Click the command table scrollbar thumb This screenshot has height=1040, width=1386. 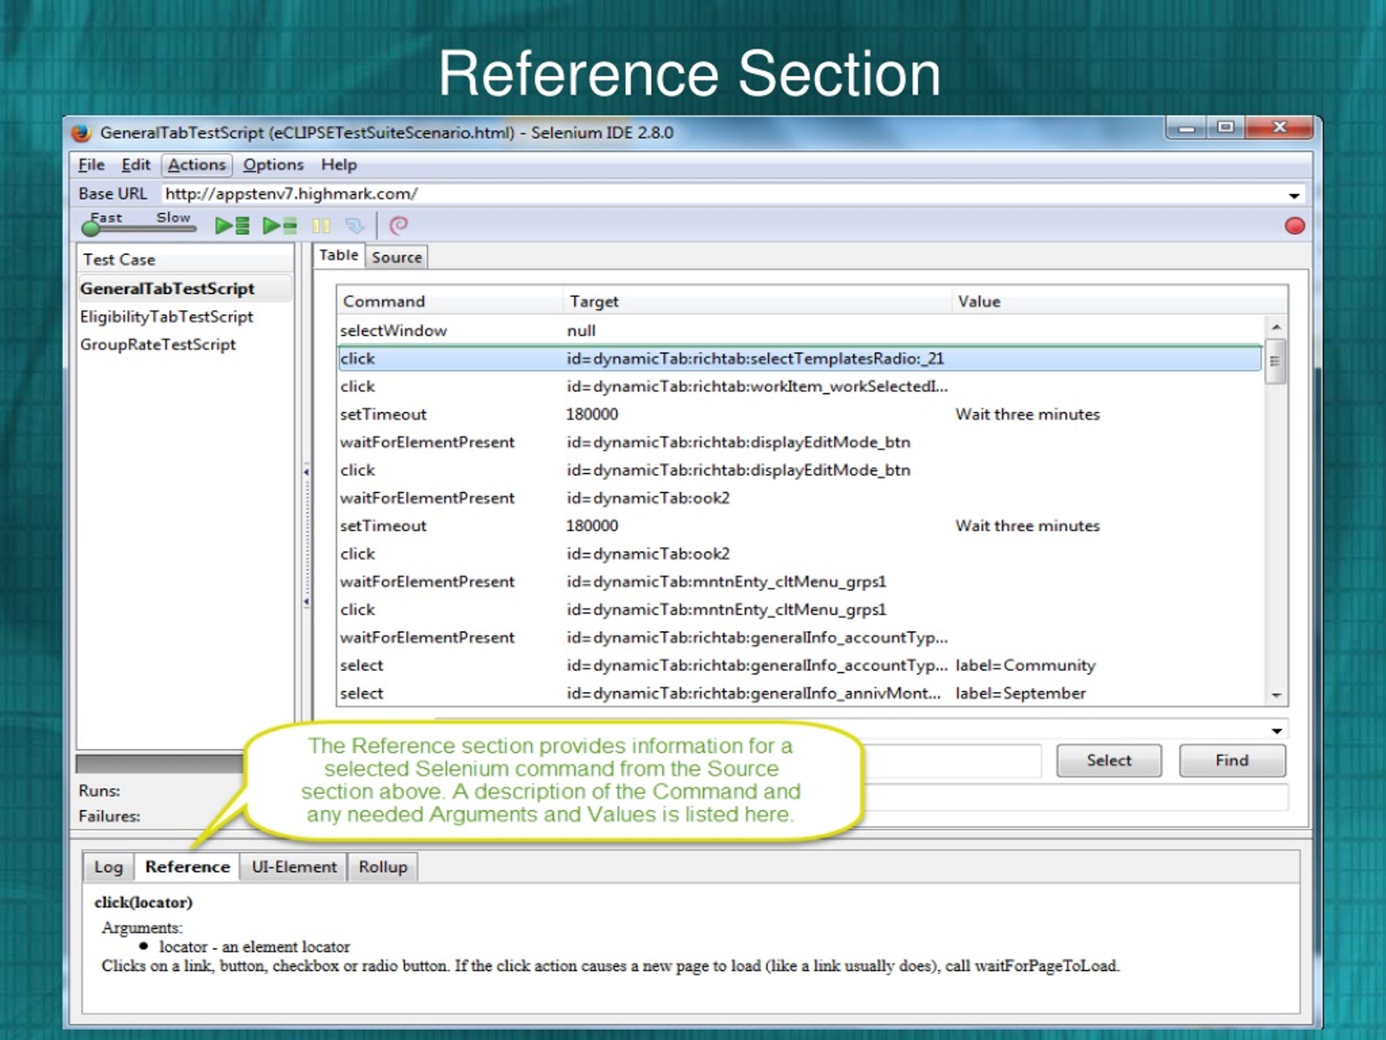[1275, 361]
